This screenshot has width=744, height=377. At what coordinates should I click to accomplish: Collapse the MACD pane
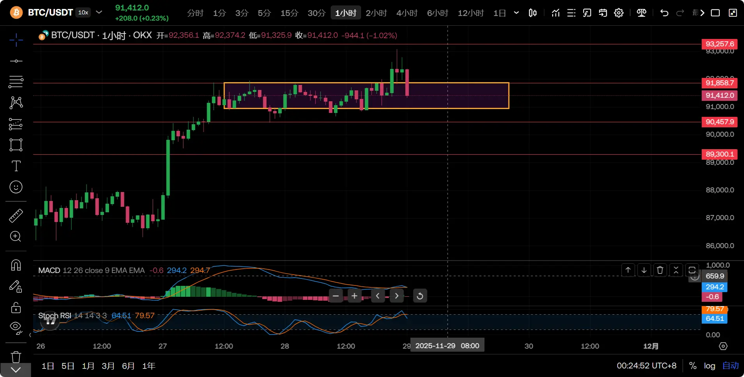[x=676, y=270]
